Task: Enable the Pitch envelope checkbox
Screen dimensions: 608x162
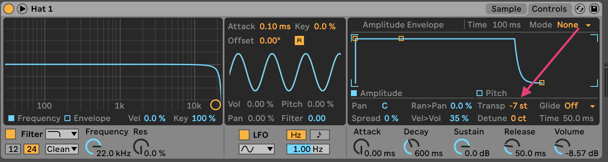Action: [x=480, y=93]
